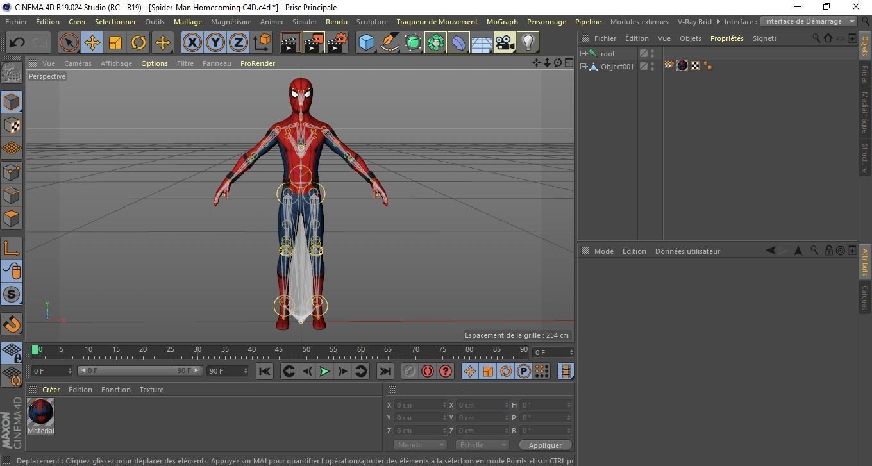
Task: Add a subdivision surface generator
Action: [x=412, y=43]
